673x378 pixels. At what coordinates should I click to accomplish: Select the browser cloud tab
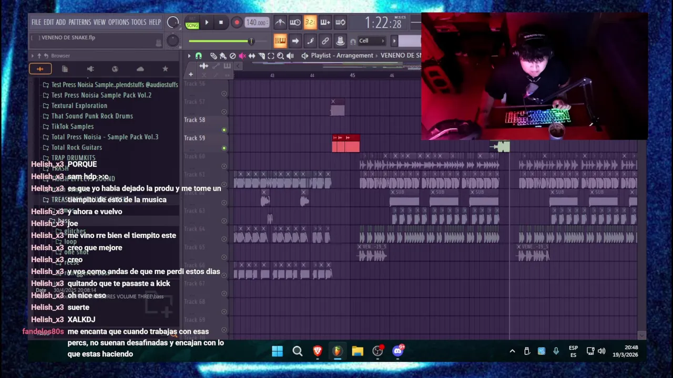point(140,69)
